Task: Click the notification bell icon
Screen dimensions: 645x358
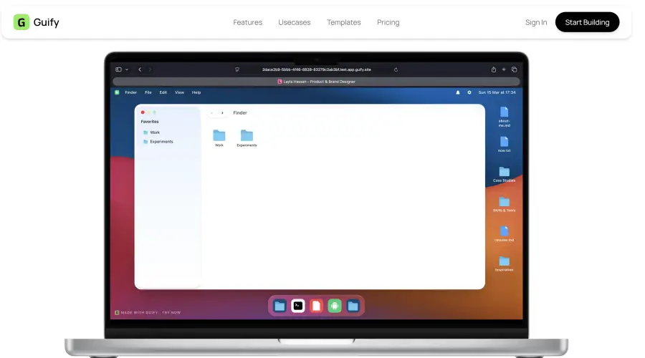Action: (x=458, y=92)
